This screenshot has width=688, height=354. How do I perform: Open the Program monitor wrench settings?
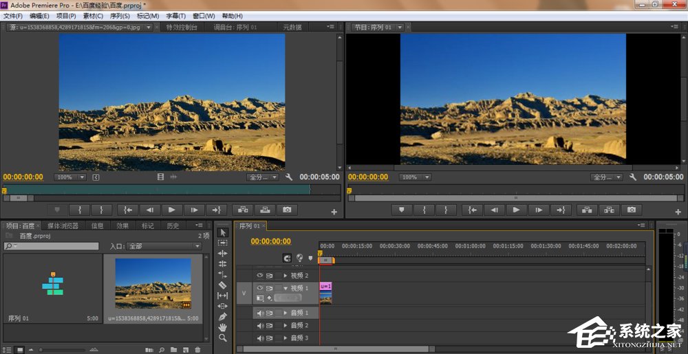(x=634, y=177)
